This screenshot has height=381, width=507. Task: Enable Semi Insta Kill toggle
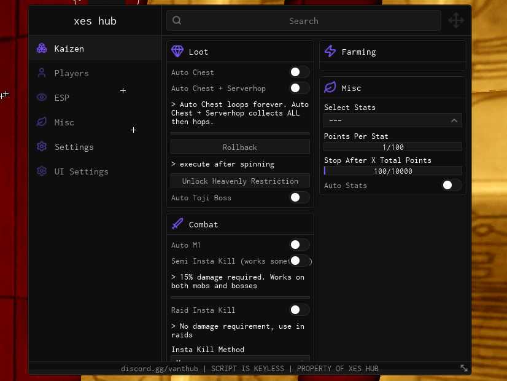point(299,261)
